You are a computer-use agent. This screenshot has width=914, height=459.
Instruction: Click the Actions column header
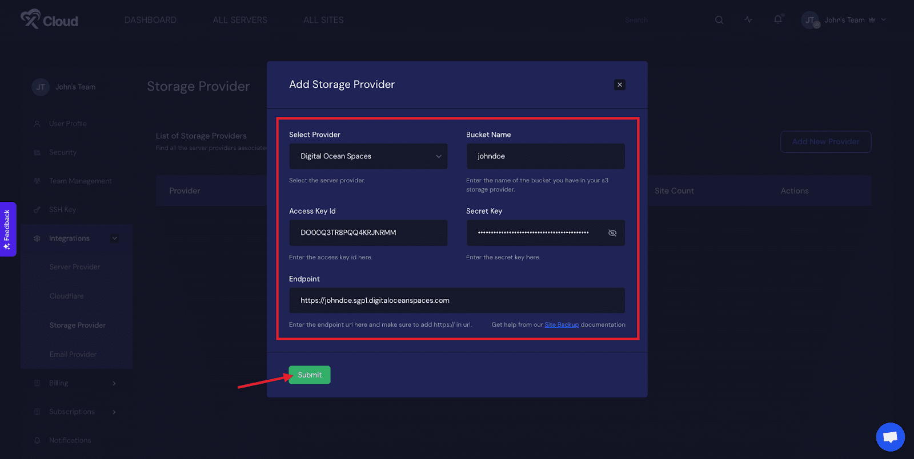point(795,191)
